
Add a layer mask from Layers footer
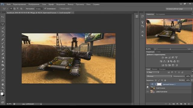point(174,104)
